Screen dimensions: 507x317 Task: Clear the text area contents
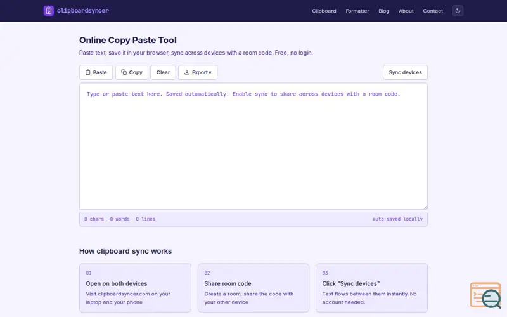point(163,72)
